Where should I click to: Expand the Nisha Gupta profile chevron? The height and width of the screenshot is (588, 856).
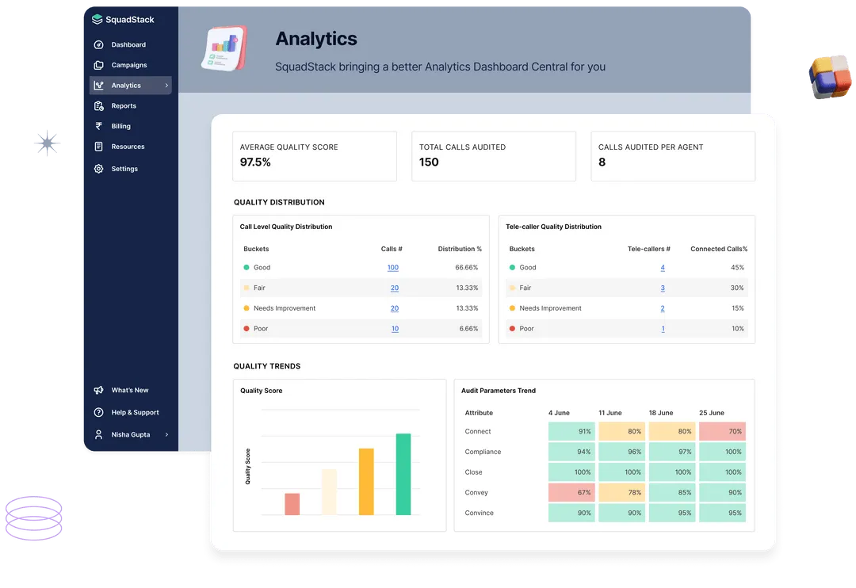166,434
